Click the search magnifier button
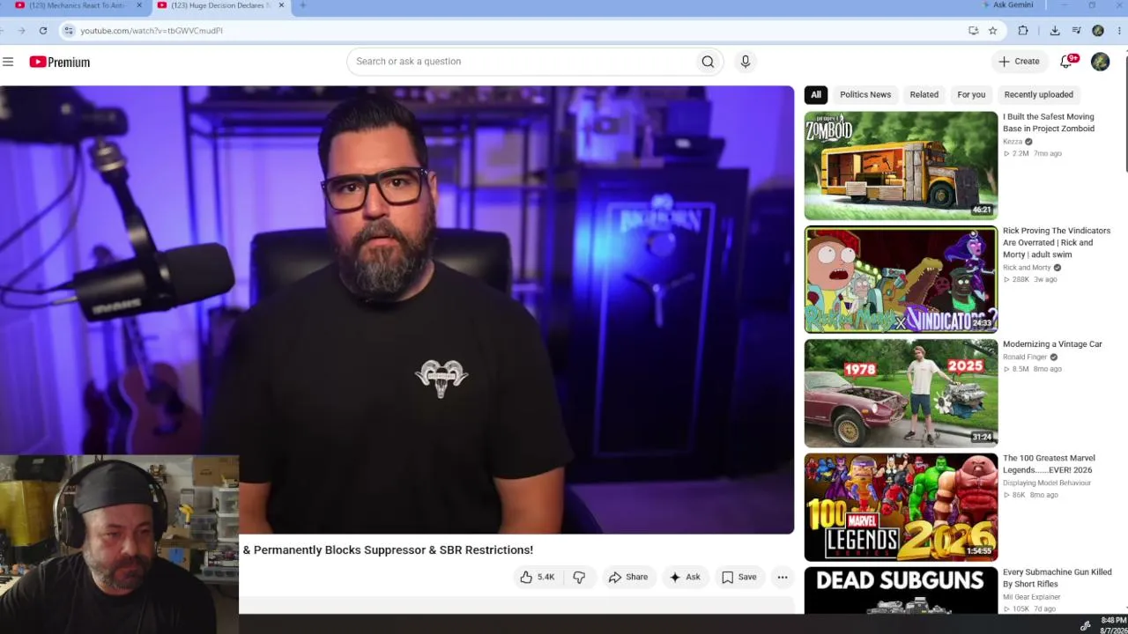The width and height of the screenshot is (1128, 634). tap(708, 62)
